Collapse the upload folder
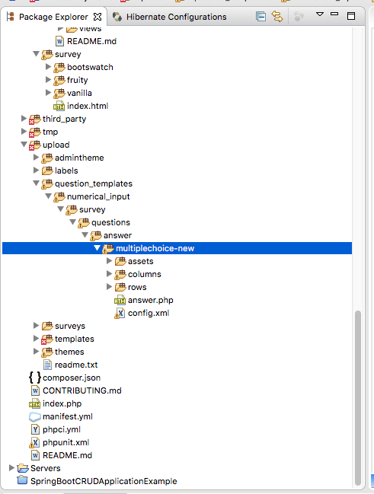374x494 pixels. pyautogui.click(x=24, y=145)
